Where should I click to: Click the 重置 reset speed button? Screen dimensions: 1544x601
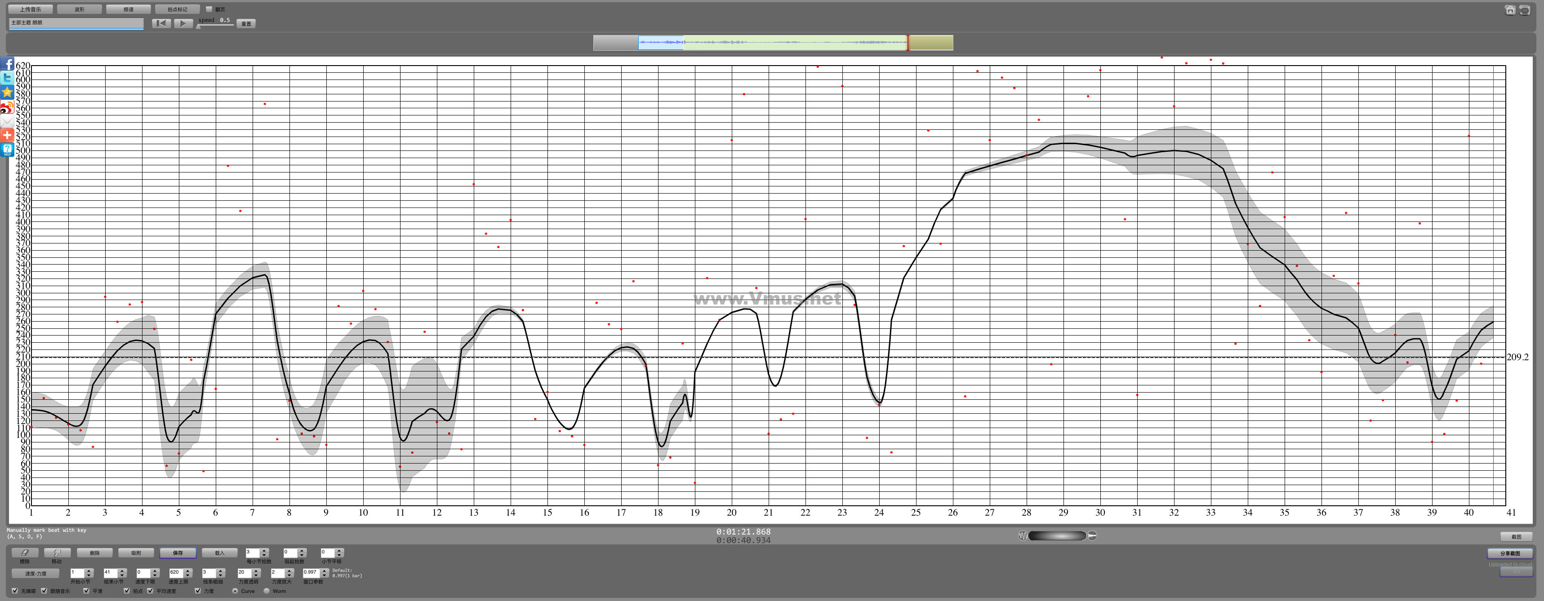pyautogui.click(x=246, y=23)
